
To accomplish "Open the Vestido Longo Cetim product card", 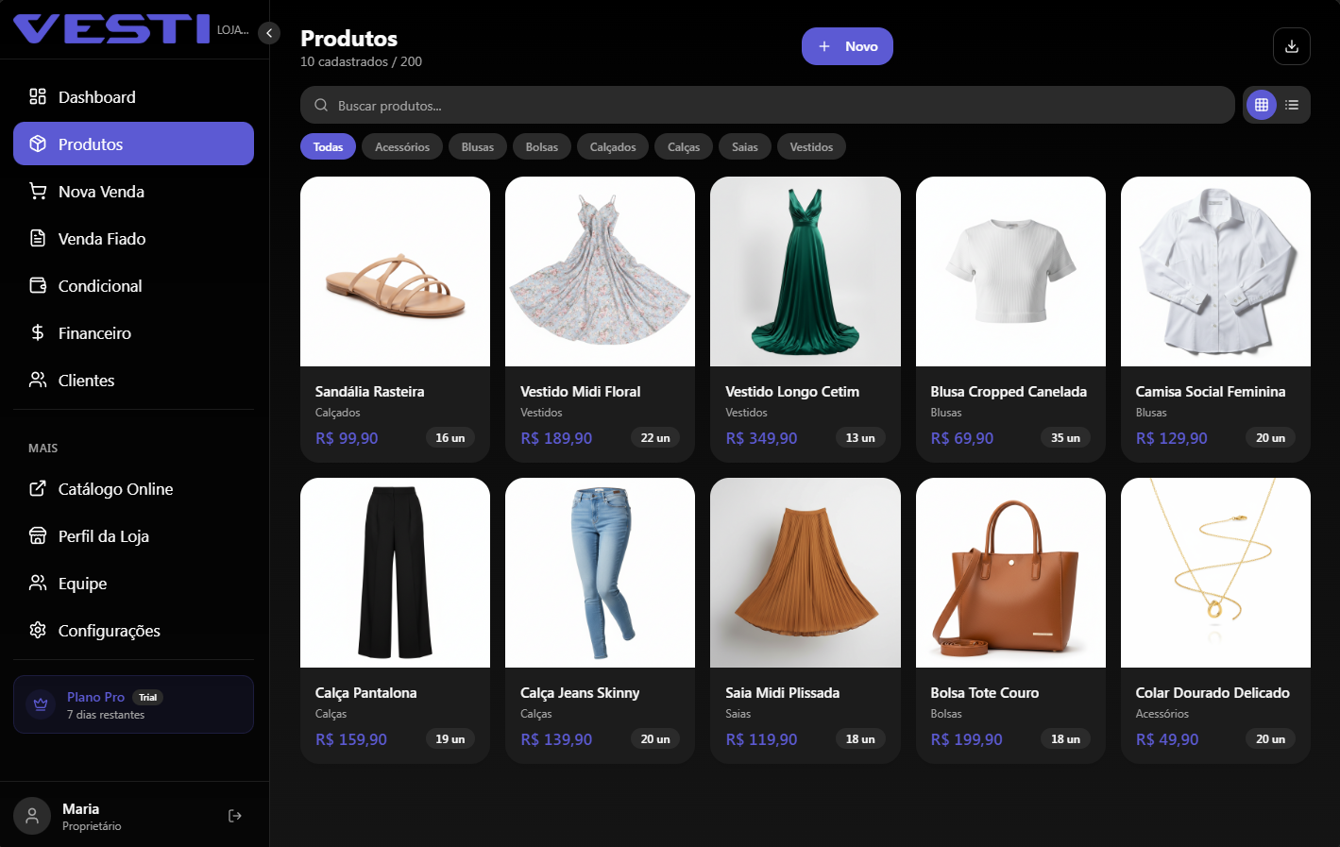I will [805, 318].
